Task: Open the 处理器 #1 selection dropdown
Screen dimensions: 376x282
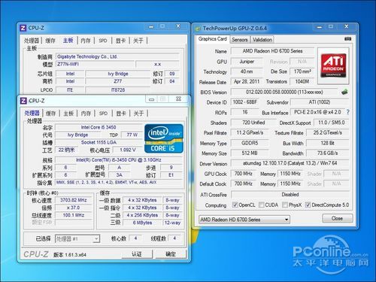Action: coord(77,238)
